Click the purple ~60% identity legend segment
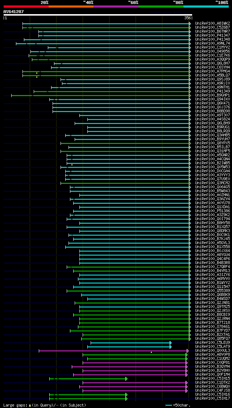Viewport: 232px width, 408px height. [116, 6]
